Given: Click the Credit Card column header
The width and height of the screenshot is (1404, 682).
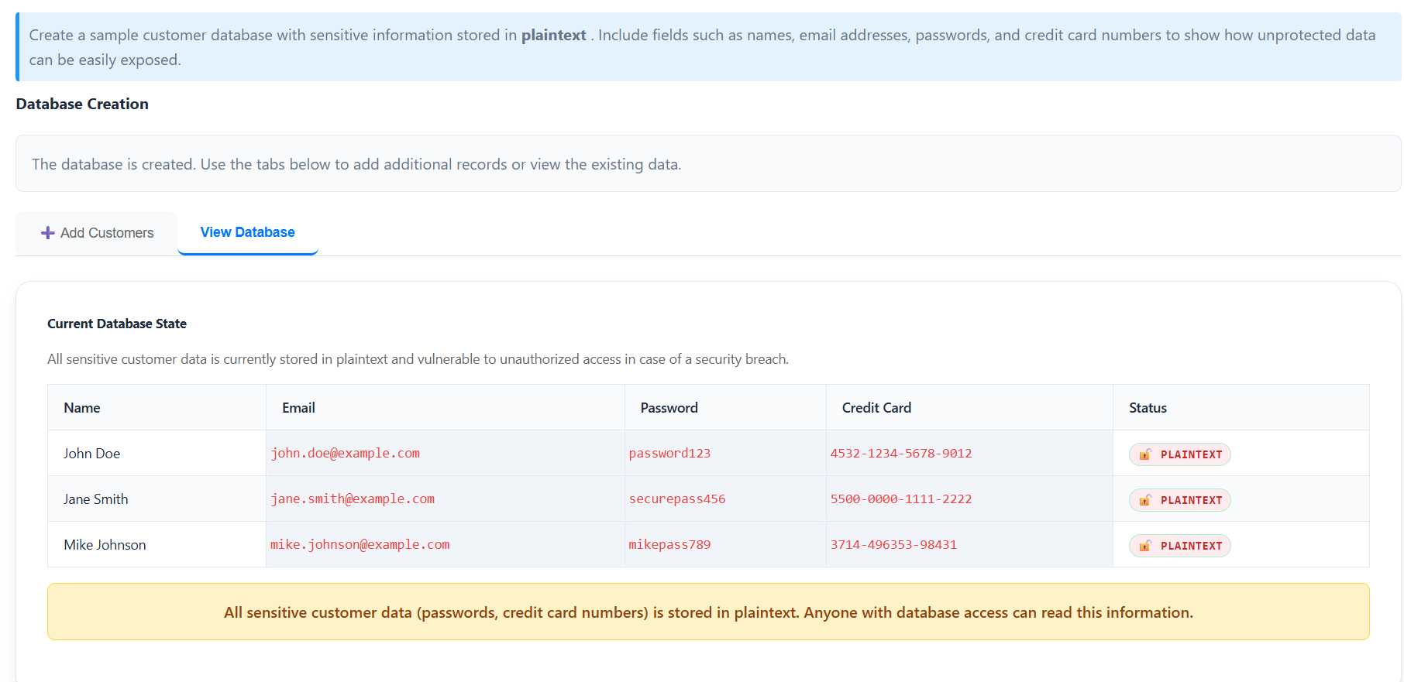Looking at the screenshot, I should (x=876, y=408).
